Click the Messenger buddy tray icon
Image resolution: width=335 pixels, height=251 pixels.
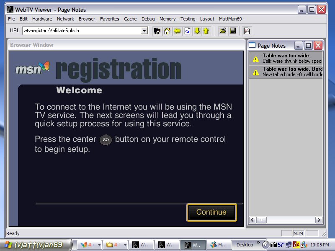(304, 245)
